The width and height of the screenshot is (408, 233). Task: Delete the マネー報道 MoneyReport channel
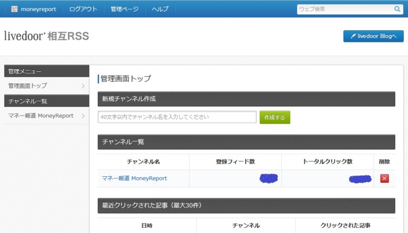[385, 178]
